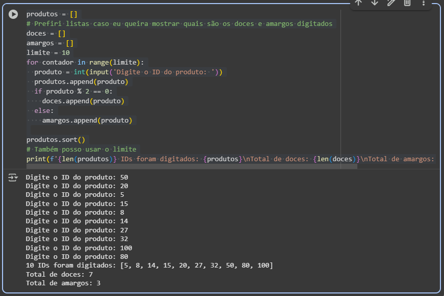Click the 'amargos.append(produto)' line
444x296 pixels.
click(x=87, y=121)
